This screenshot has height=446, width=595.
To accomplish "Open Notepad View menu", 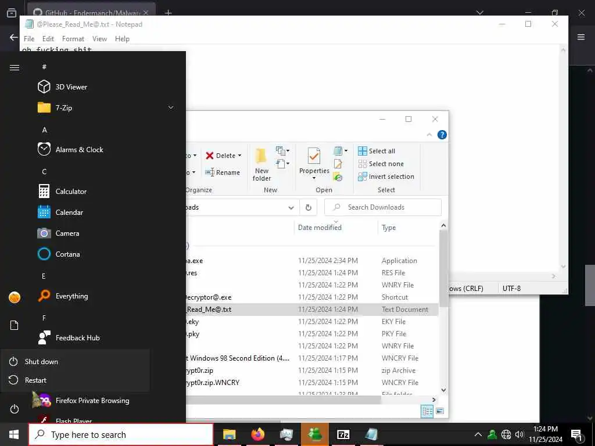I will click(99, 39).
